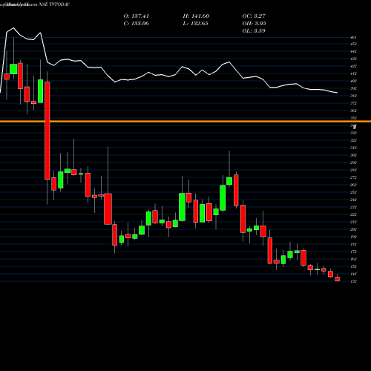This screenshot has width=371, height=371.
Task: Click the low price value L: 132.65
Action: (x=195, y=24)
